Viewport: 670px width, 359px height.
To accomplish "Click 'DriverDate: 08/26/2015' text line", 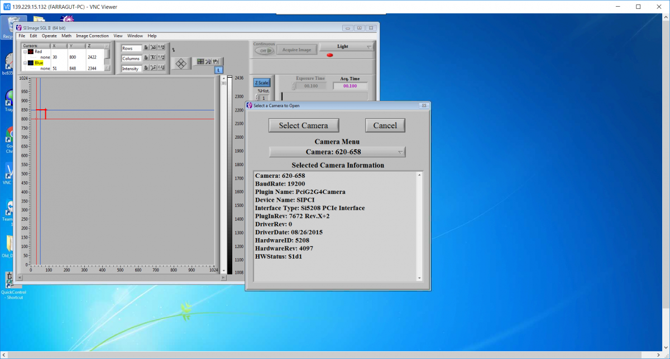I will 289,232.
